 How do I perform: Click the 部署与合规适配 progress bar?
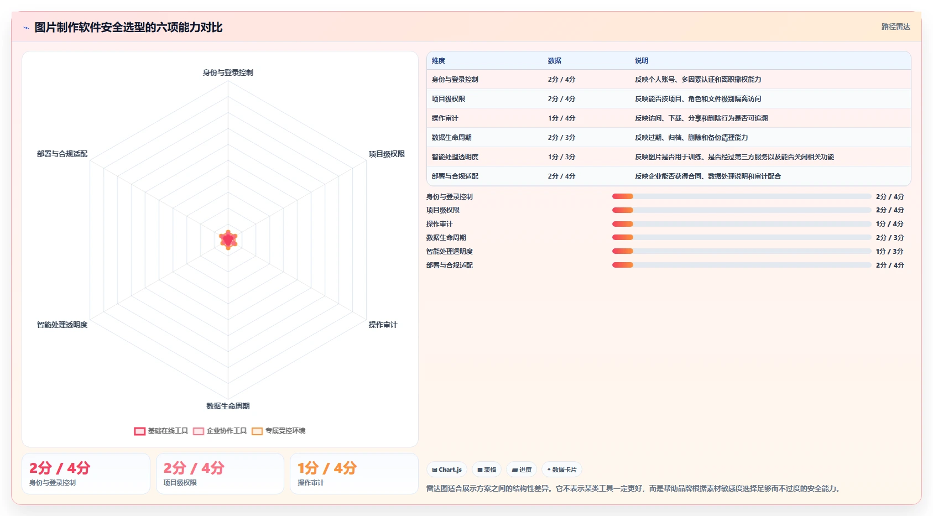click(742, 265)
